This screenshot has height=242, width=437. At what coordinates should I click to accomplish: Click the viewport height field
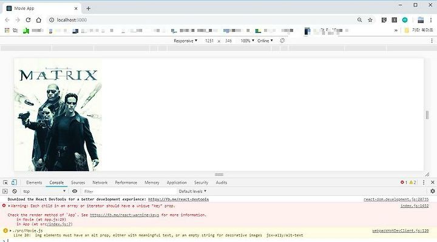coord(229,41)
